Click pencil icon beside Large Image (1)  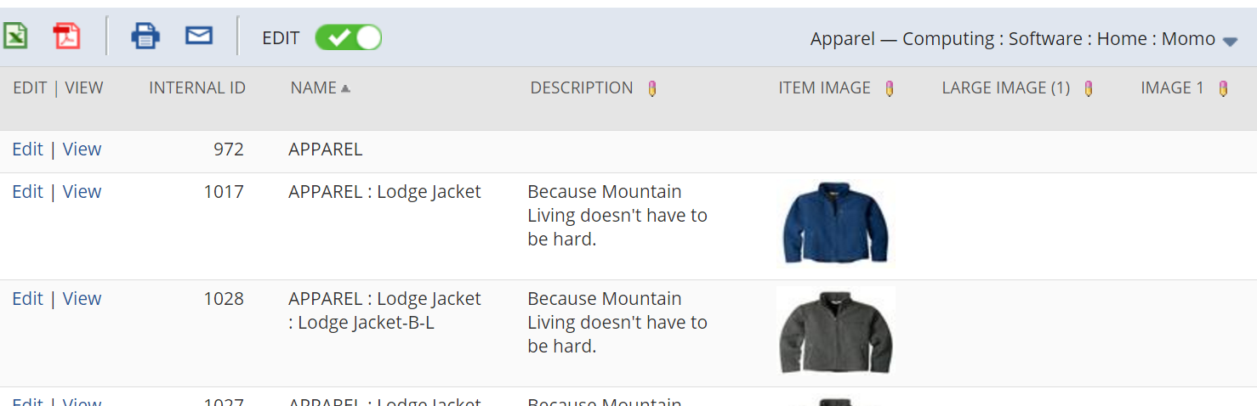[x=1089, y=88]
